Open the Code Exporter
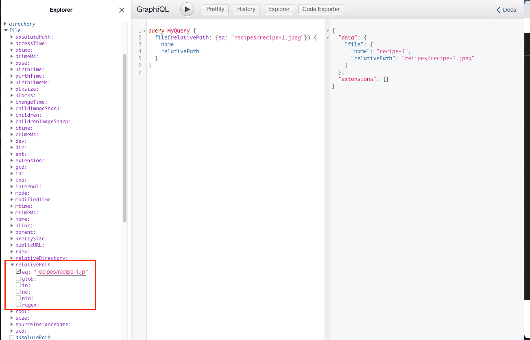 tap(321, 9)
